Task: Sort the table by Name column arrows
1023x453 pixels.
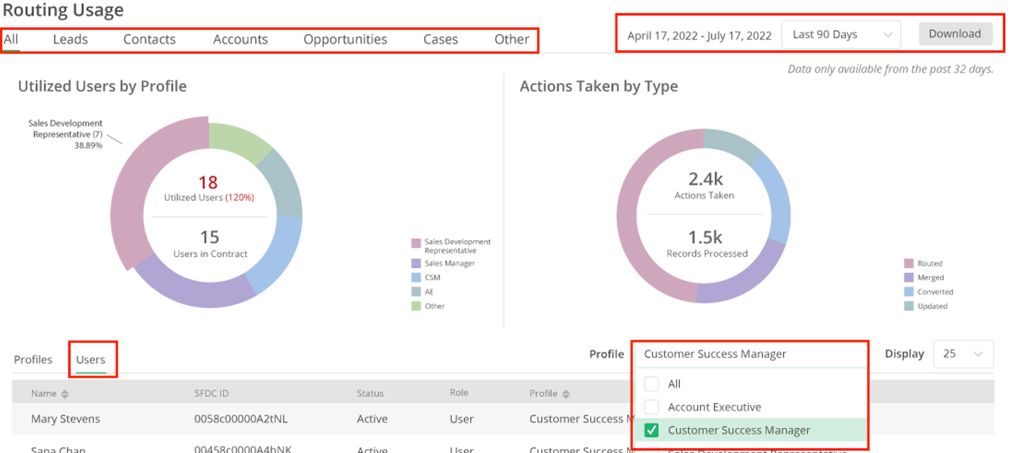Action: click(x=65, y=394)
